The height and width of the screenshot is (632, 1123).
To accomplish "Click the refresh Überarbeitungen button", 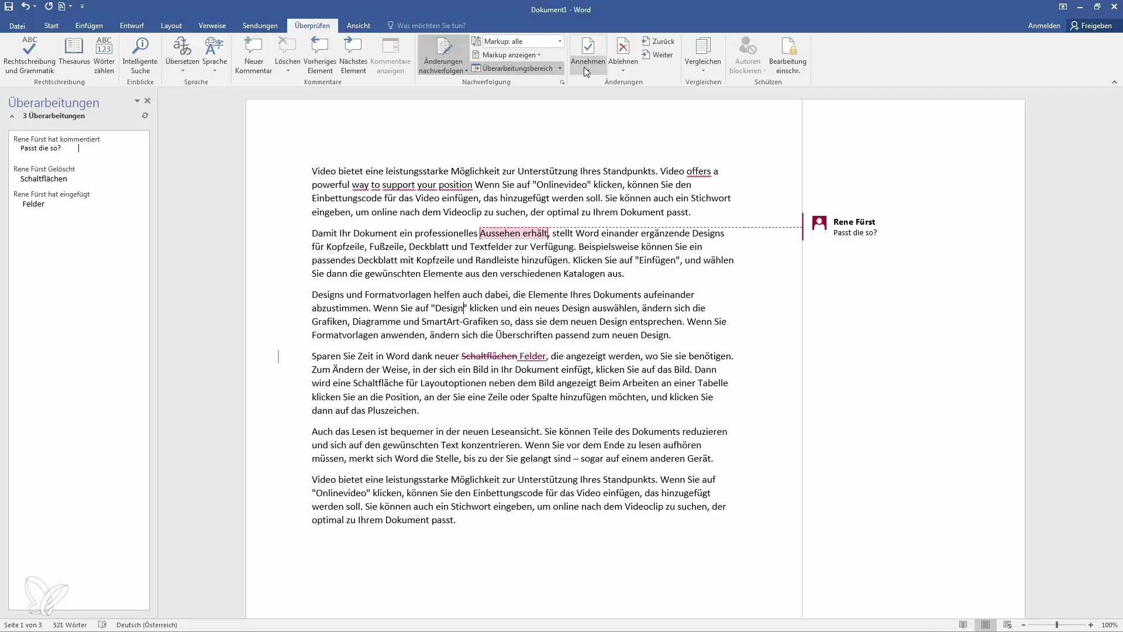I will 145,116.
